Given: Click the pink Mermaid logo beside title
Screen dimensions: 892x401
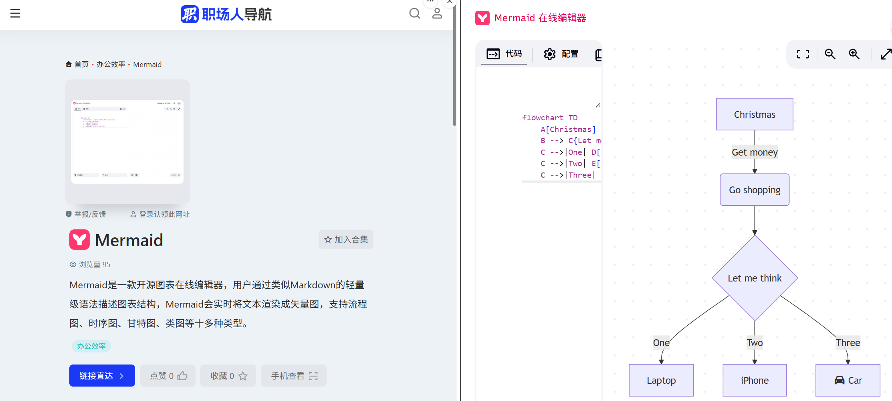Looking at the screenshot, I should (79, 240).
